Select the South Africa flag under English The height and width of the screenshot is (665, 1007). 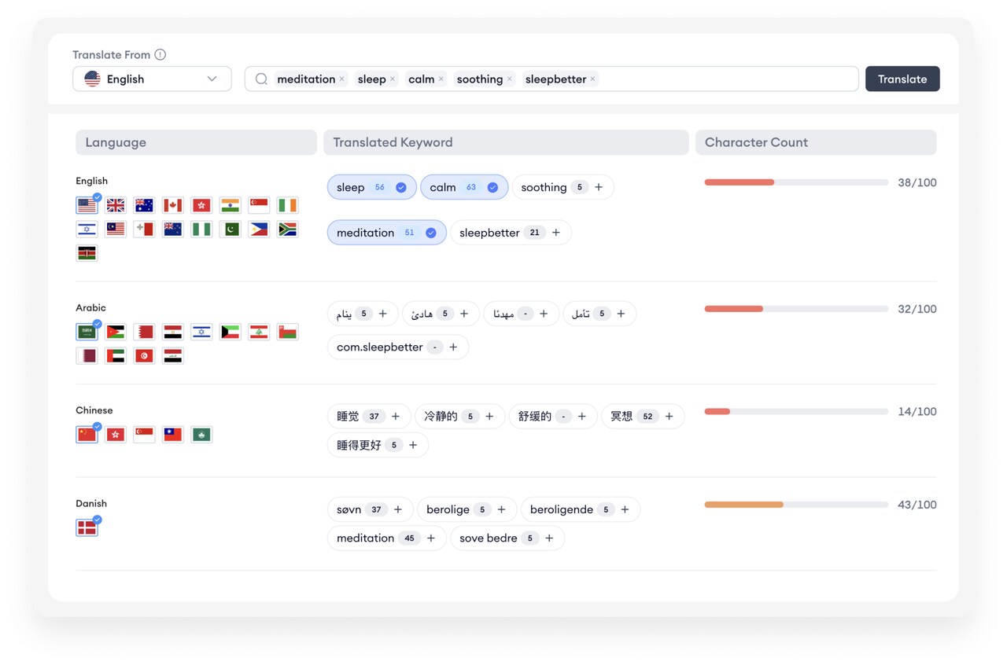(287, 230)
